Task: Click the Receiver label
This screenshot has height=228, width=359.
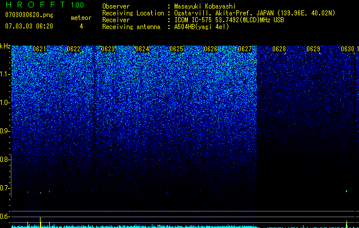Action: (116, 20)
